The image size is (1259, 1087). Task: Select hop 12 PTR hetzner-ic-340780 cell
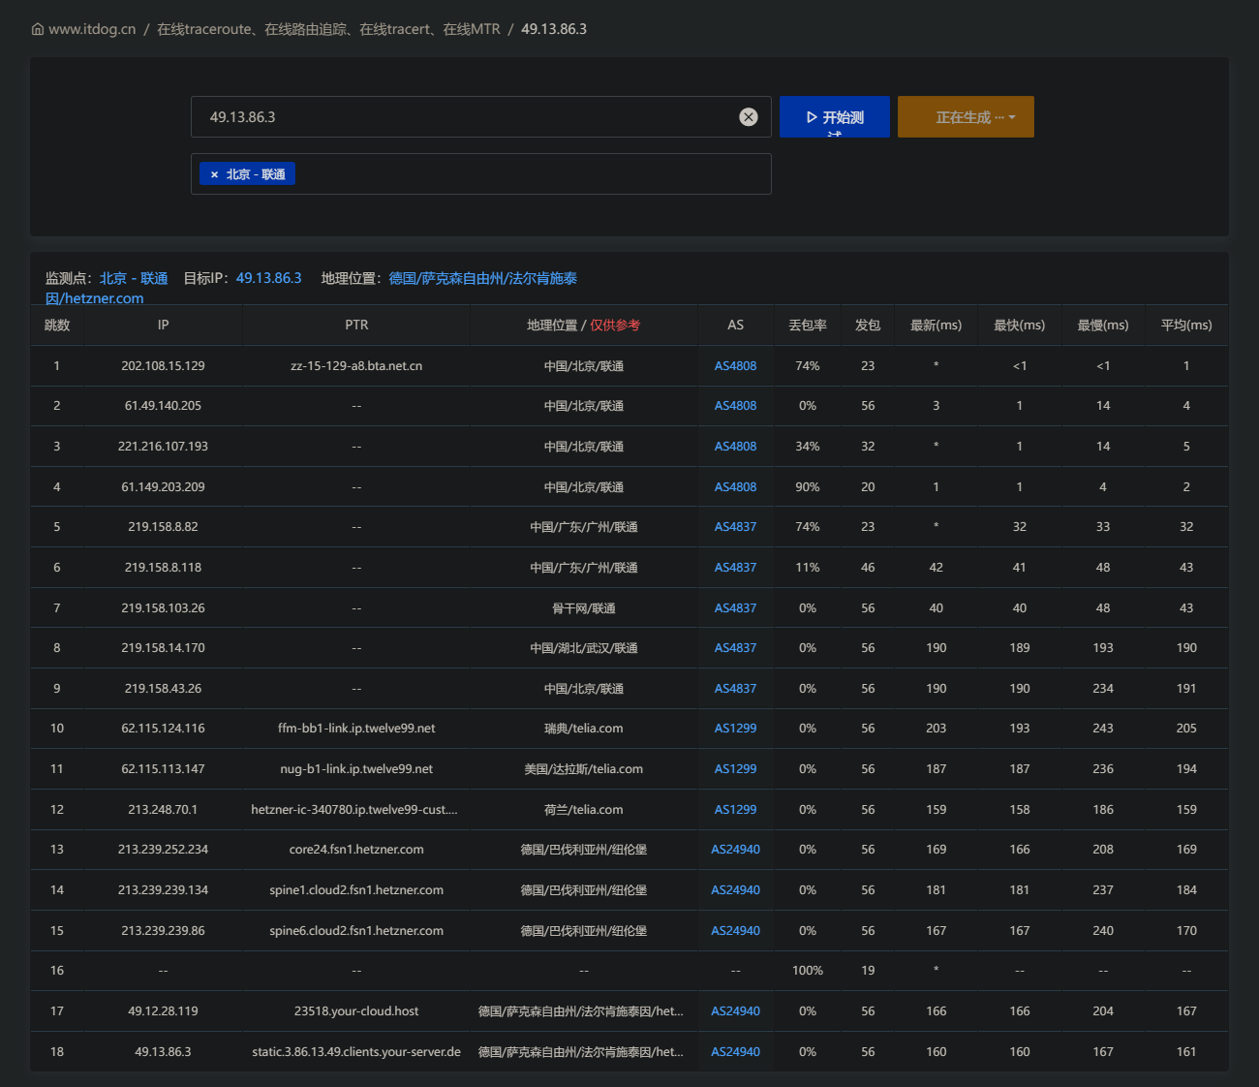(355, 810)
